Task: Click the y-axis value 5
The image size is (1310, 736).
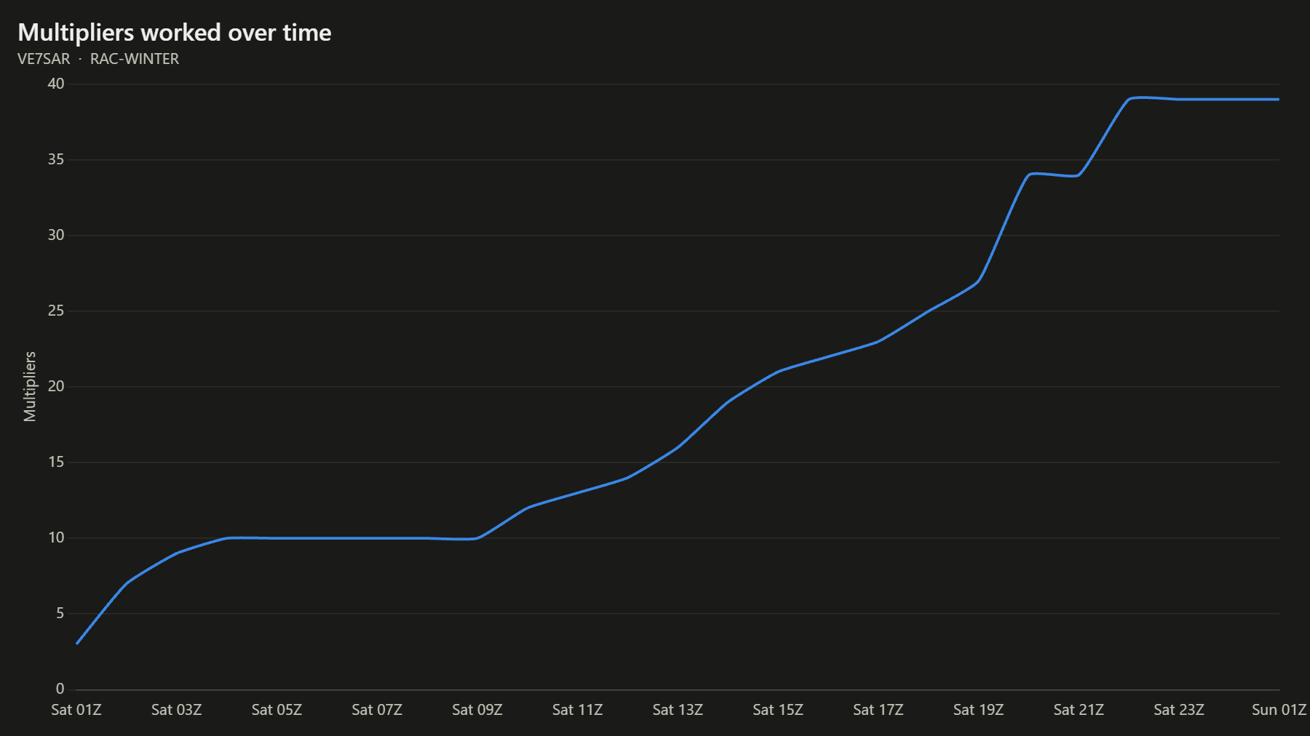Action: 60,613
